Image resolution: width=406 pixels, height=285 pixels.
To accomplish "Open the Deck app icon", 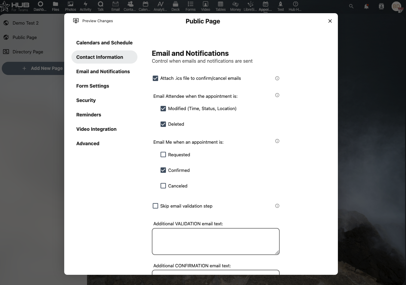I will click(176, 6).
